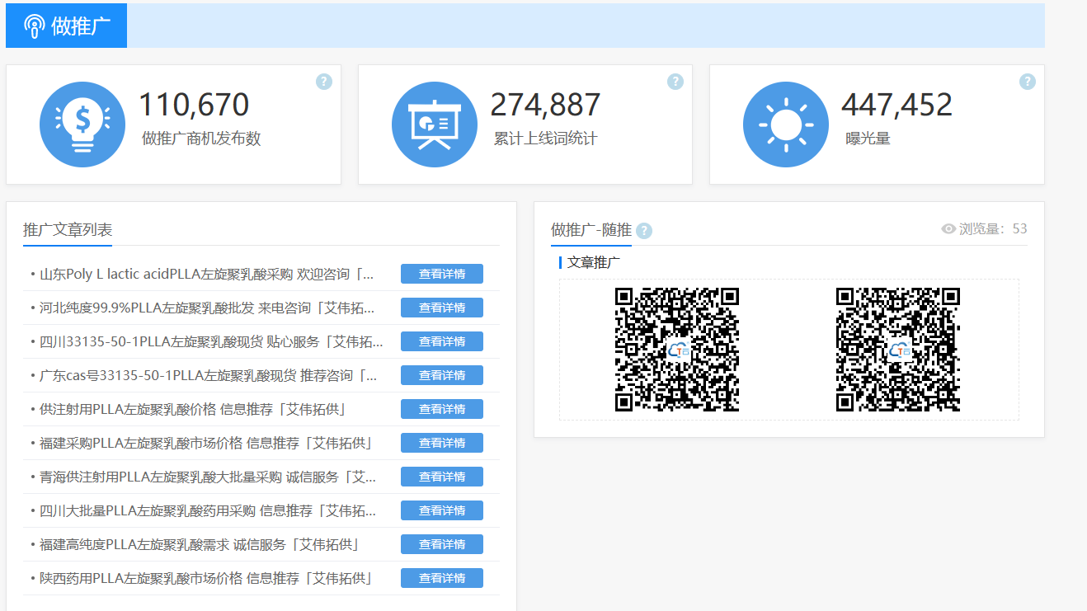This screenshot has height=611, width=1087.
Task: Open article 山东Poly L lactic acidPLLA左旋聚乳酸采购
Action: pos(207,274)
